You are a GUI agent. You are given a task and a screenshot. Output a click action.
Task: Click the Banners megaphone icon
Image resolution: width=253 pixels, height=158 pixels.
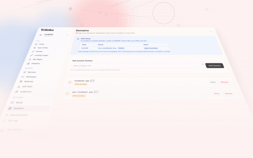pyautogui.click(x=25, y=72)
